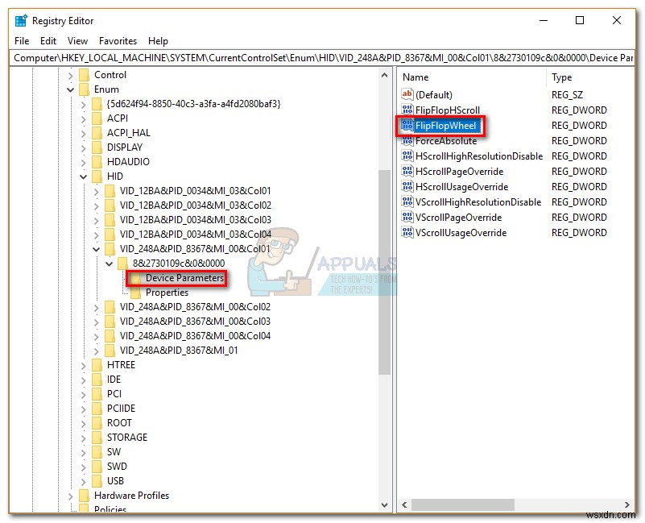The height and width of the screenshot is (523, 645).
Task: Open the Edit menu
Action: [x=48, y=41]
